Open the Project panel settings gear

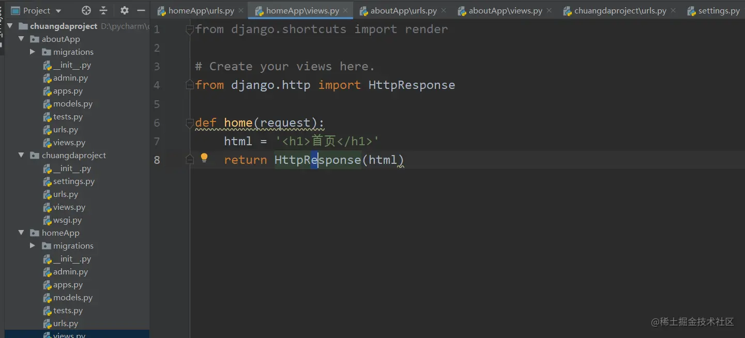(x=124, y=10)
